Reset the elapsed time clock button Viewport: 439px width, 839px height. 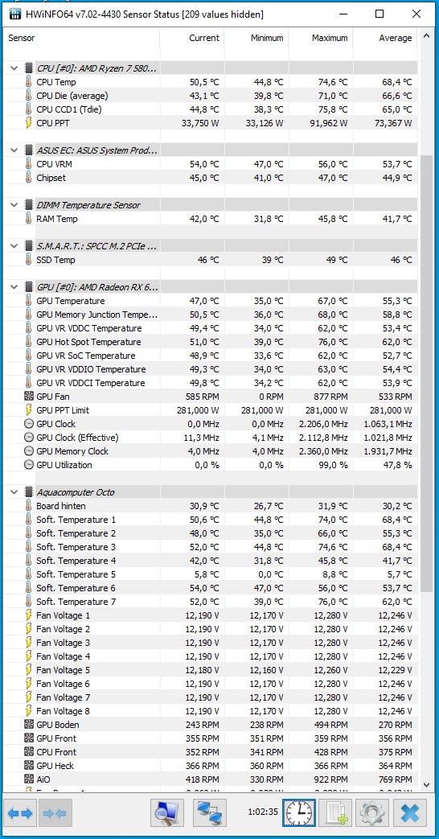299,814
